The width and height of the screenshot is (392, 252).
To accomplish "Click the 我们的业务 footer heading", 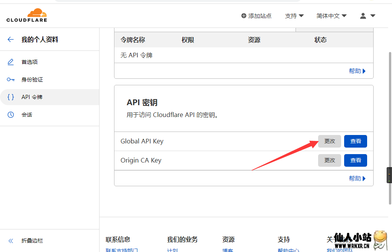I will tap(182, 239).
